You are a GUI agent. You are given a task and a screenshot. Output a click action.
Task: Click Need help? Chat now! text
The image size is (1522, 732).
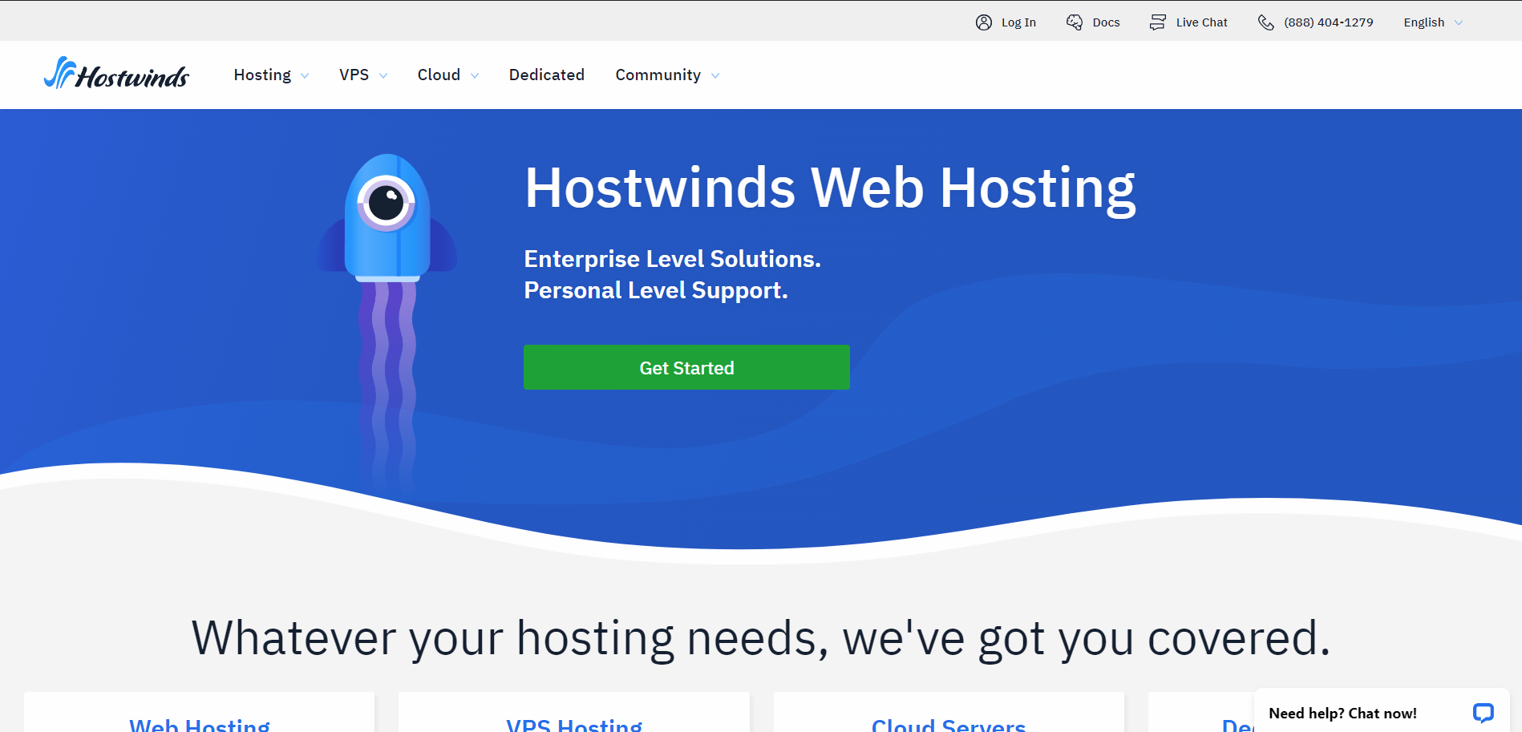1342,713
